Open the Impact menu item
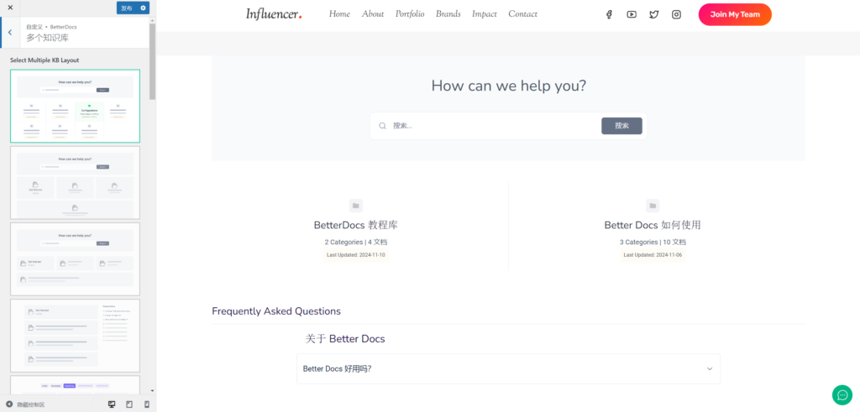This screenshot has width=860, height=412. pos(485,14)
